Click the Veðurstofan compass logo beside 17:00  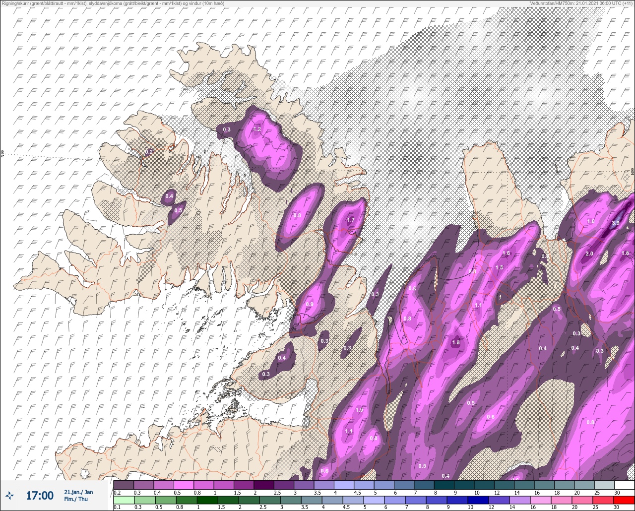click(10, 495)
